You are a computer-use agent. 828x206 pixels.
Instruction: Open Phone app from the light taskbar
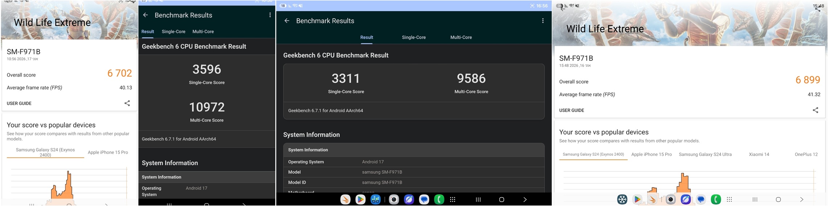pyautogui.click(x=716, y=199)
